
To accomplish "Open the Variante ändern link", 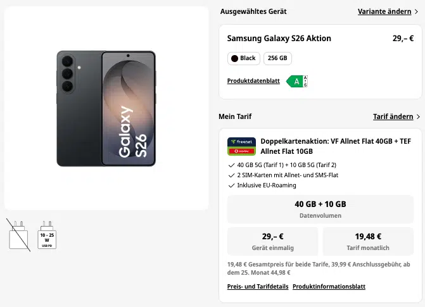I will point(384,11).
